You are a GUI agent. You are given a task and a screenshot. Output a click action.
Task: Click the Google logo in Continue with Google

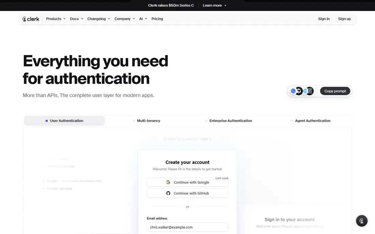coord(168,182)
